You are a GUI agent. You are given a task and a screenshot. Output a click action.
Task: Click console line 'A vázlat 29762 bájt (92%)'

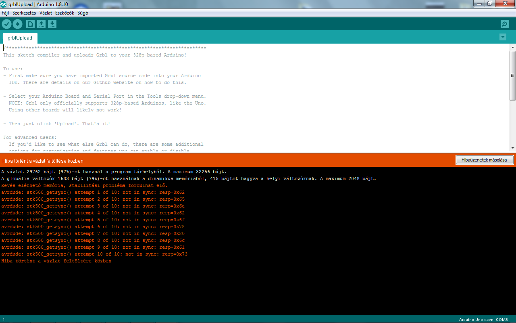(x=114, y=172)
